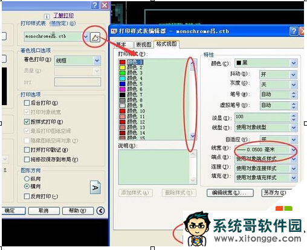The image size is (307, 250).
Task: Open the plot style table editor pencil icon
Action: tap(95, 37)
